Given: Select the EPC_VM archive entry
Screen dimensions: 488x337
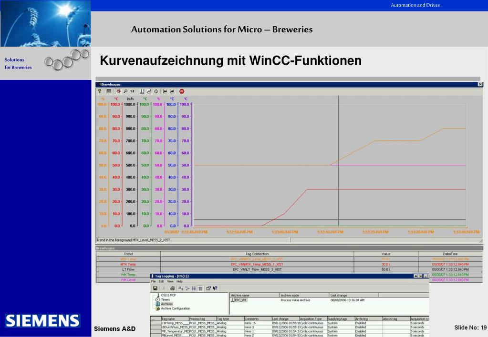Looking at the screenshot, I should tap(239, 300).
